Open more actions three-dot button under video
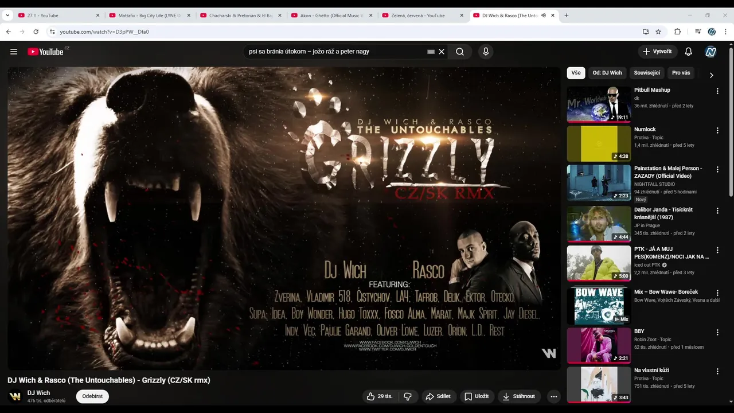Screen dimensions: 734x413 (x=553, y=396)
